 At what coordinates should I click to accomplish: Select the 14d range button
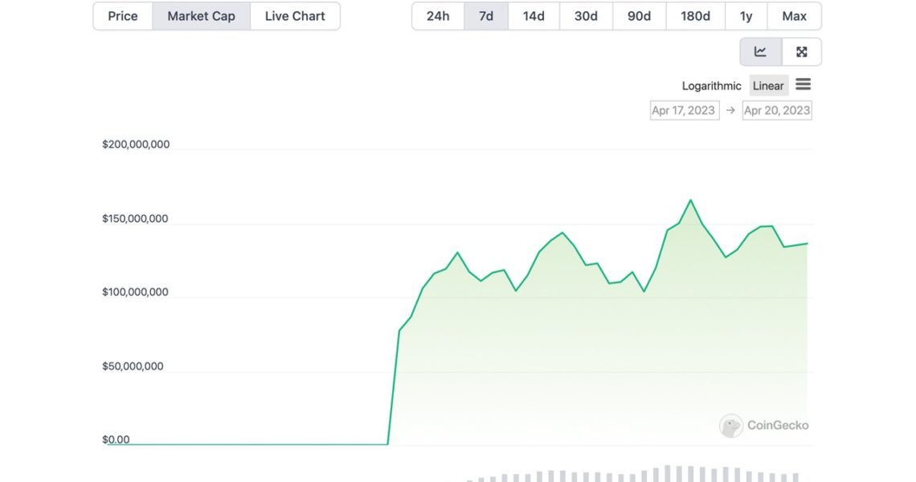pos(534,16)
